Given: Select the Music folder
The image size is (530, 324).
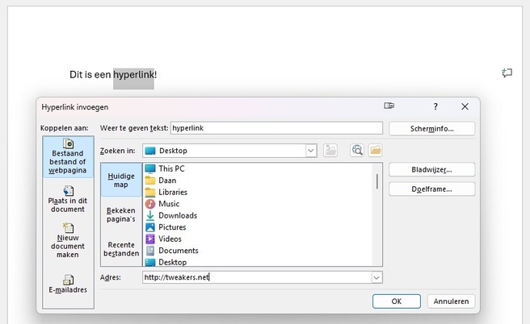Looking at the screenshot, I should 162,204.
